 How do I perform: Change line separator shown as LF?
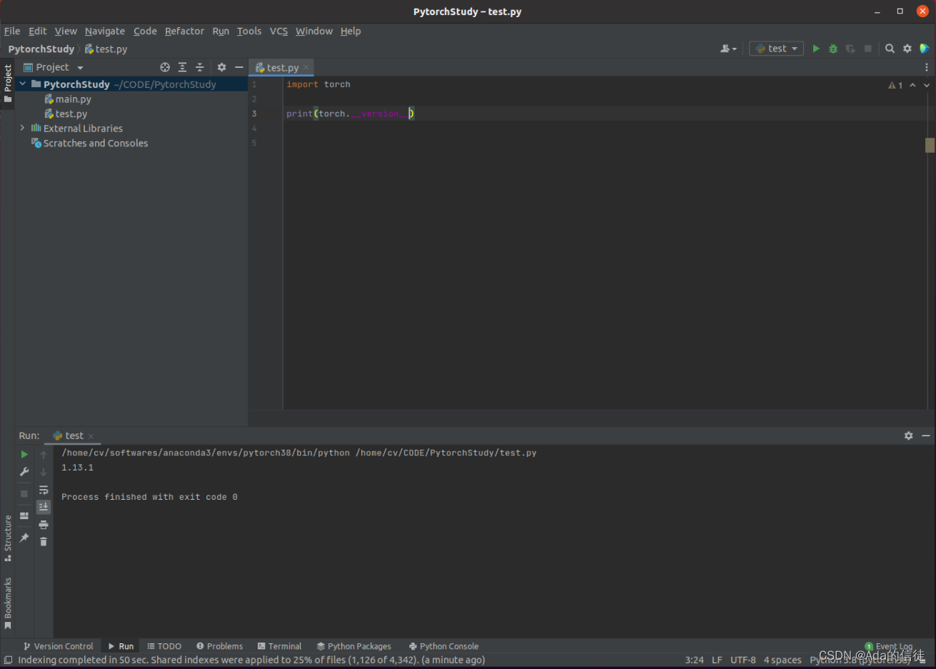717,660
